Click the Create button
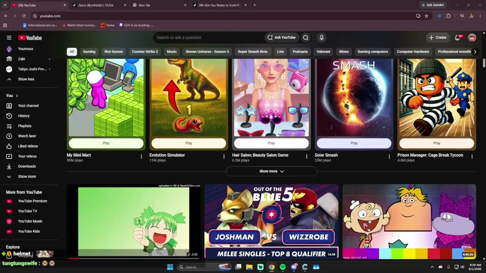 (x=437, y=38)
